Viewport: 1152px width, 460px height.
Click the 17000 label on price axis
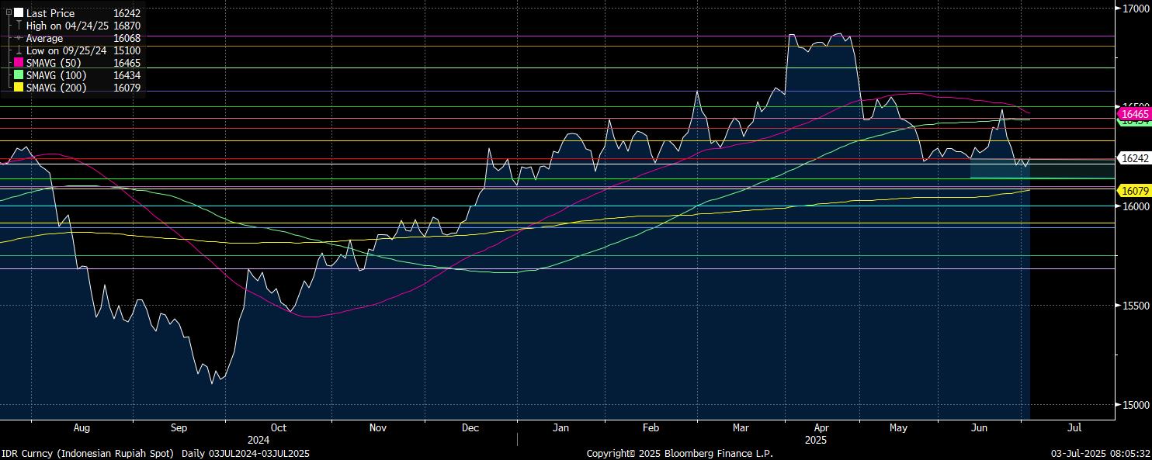pos(1134,9)
